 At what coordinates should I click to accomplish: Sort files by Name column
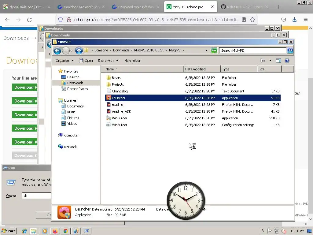142,69
